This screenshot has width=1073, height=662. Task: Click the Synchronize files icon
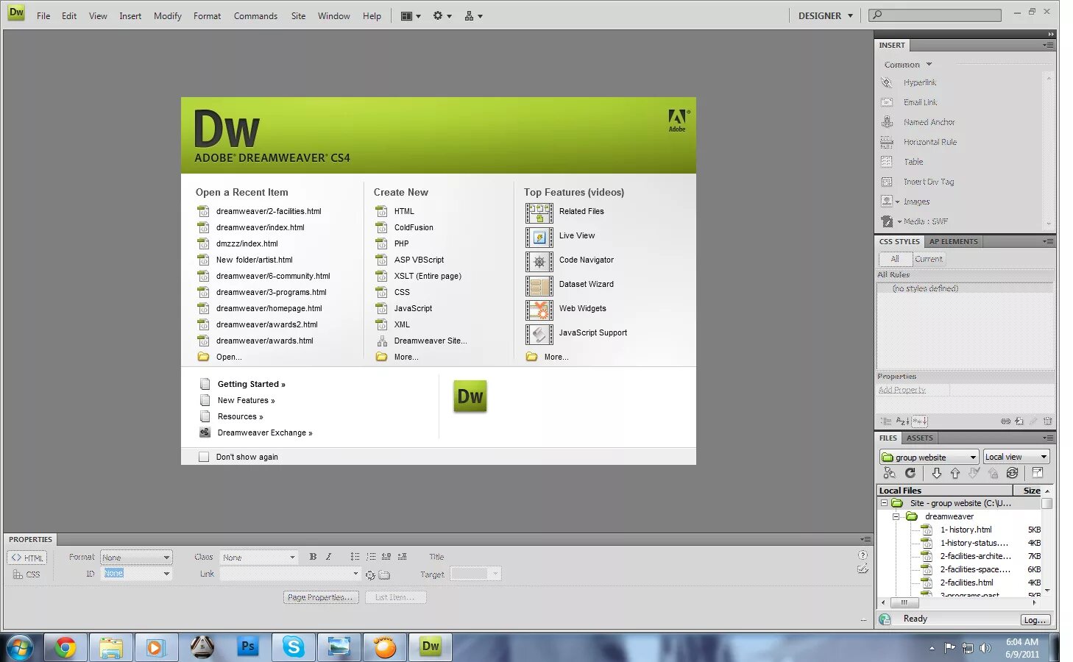[x=1013, y=473]
